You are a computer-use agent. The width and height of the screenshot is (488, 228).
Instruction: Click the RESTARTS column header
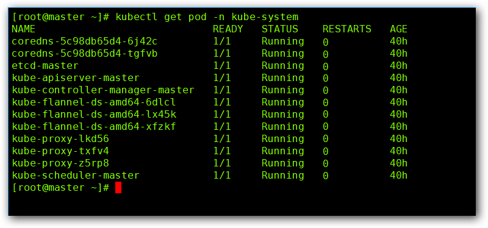(346, 29)
